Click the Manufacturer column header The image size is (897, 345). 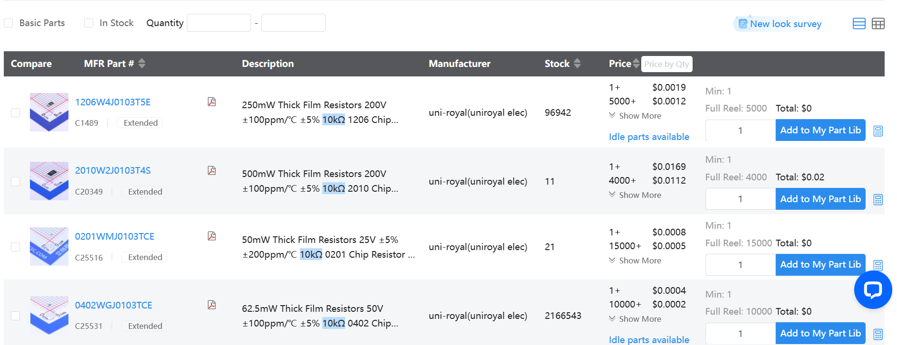click(x=459, y=64)
